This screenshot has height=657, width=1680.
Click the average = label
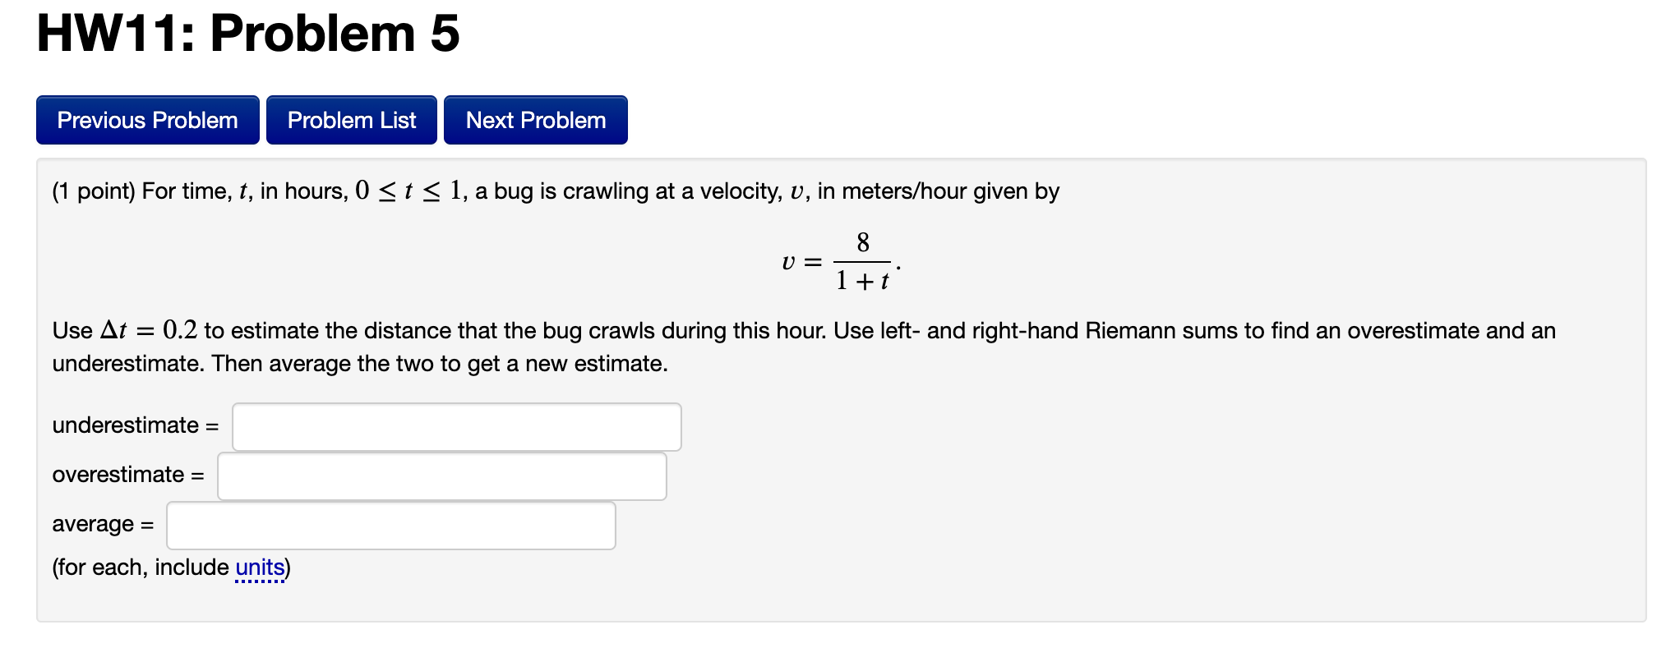click(102, 524)
